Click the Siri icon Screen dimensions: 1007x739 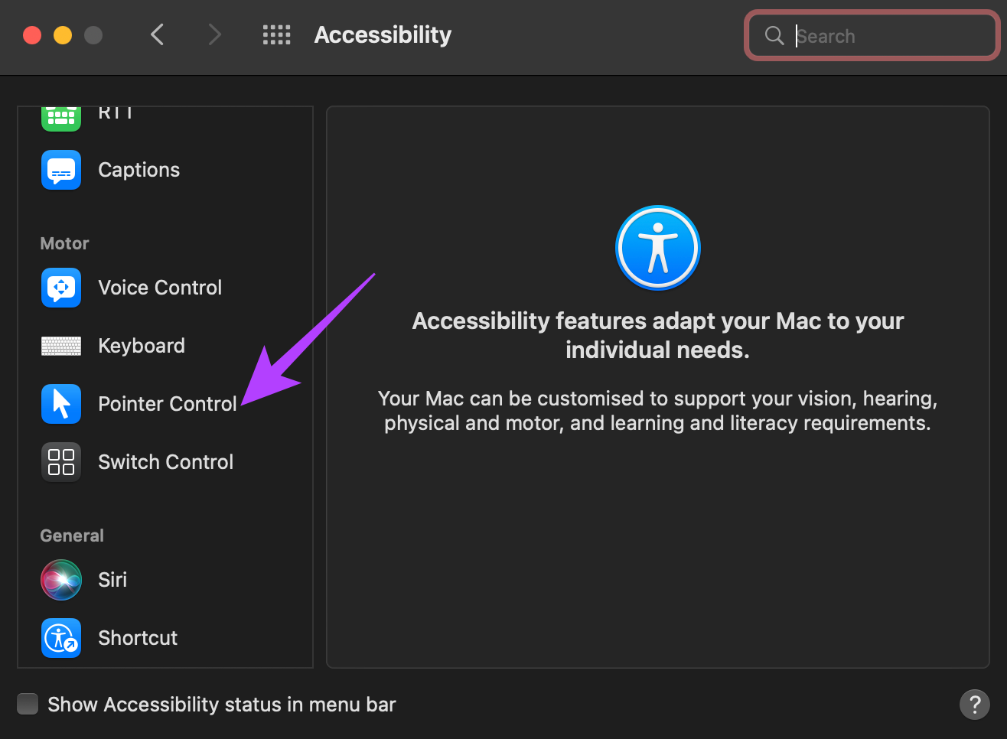[61, 580]
